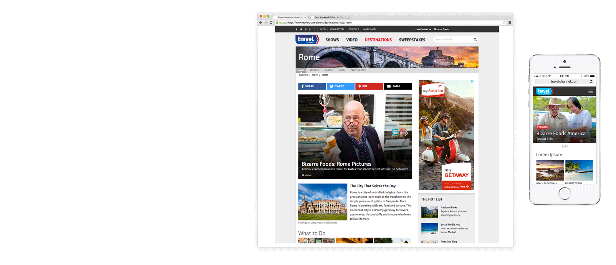Close the Rome Vacation Ideas tab
The height and width of the screenshot is (265, 616).
305,17
